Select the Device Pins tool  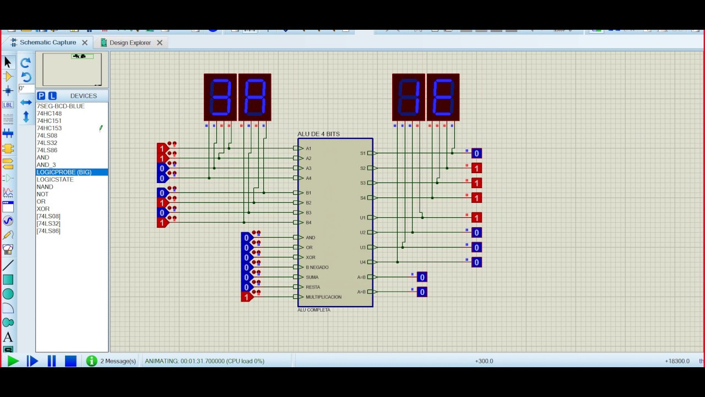(x=8, y=178)
